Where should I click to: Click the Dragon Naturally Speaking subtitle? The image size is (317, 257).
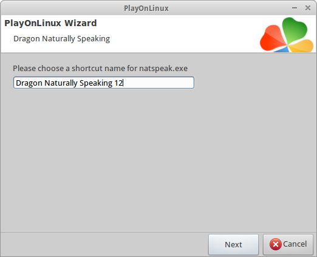point(61,38)
